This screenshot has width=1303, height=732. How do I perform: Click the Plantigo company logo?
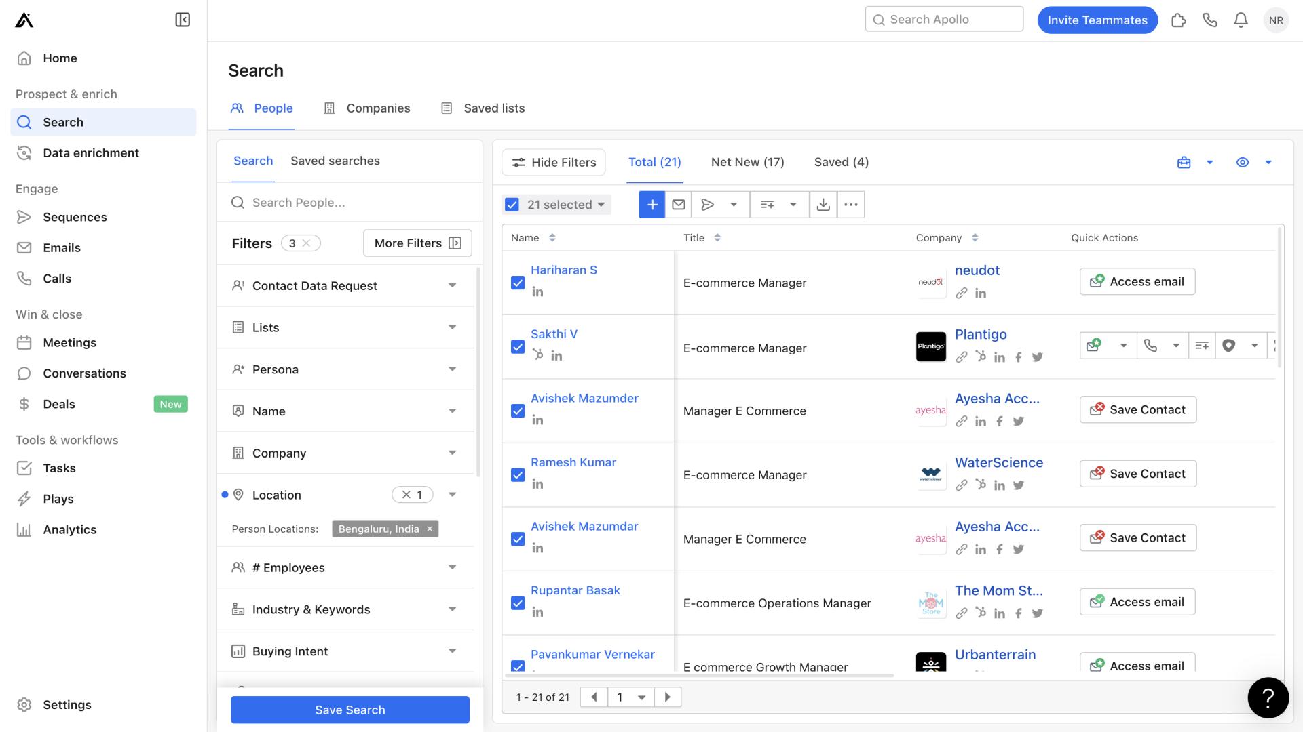click(x=930, y=346)
